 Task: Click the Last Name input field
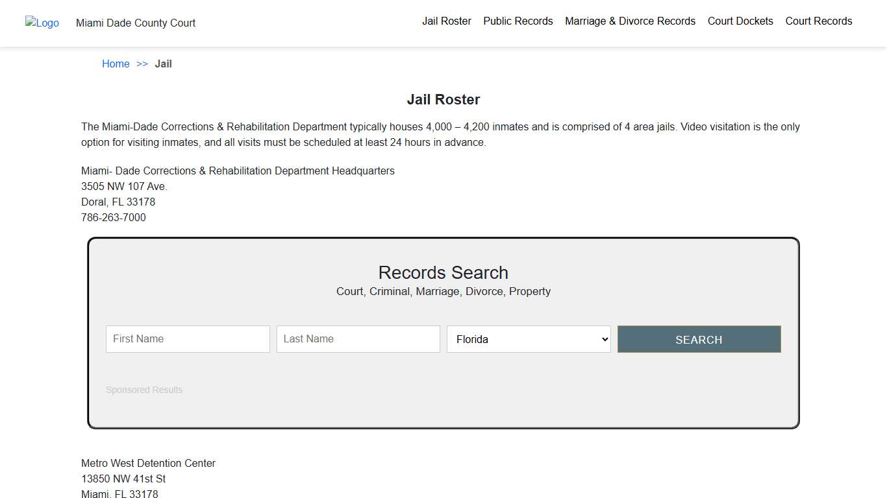[x=358, y=338]
